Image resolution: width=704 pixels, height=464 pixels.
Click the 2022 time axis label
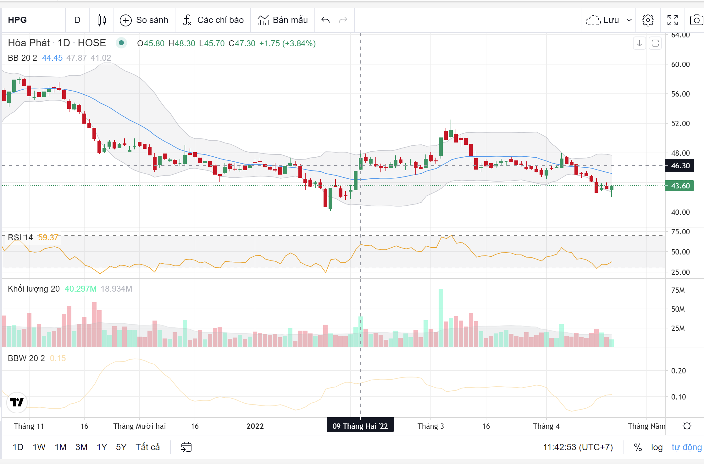[x=255, y=426]
